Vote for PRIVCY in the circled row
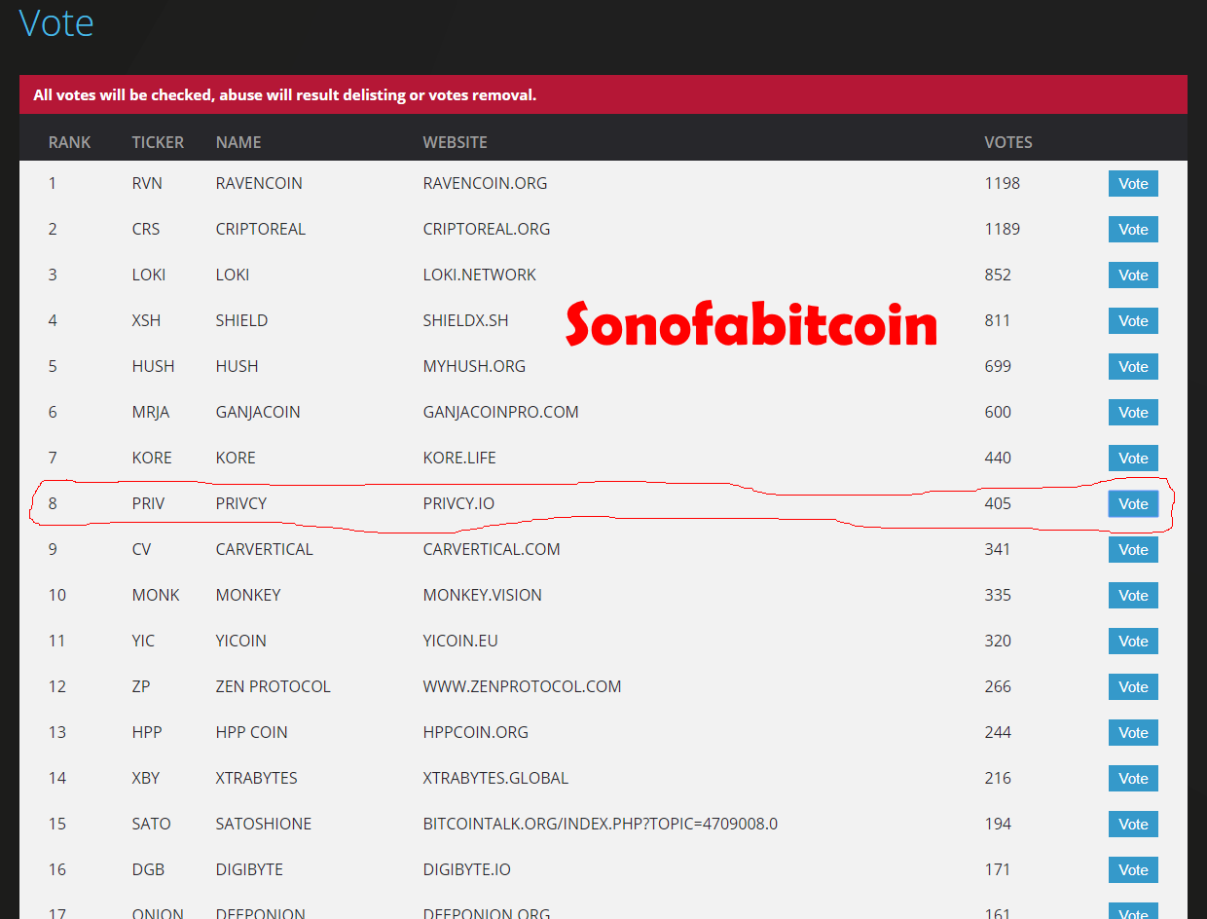The image size is (1207, 919). 1133,504
